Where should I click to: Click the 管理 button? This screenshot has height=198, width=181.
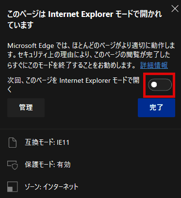tap(26, 107)
